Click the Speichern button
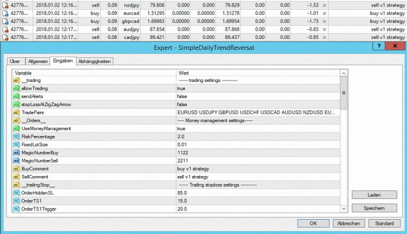Screen dimensions: 407x234 tap(374, 208)
